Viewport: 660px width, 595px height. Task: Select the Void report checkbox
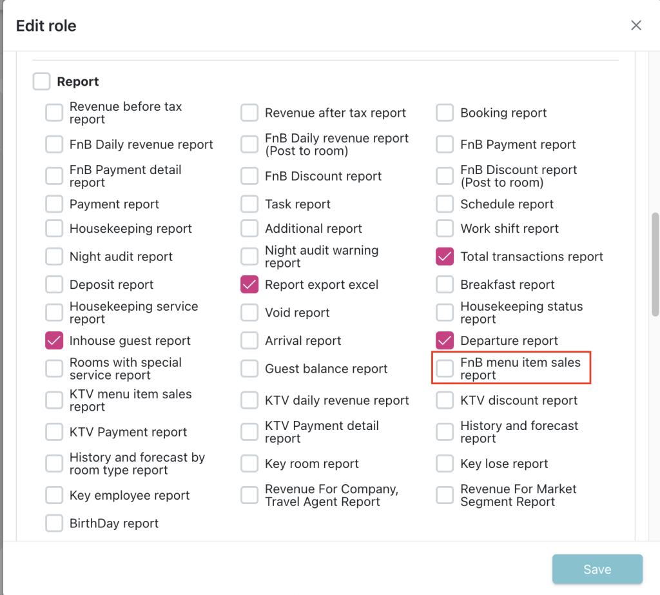tap(249, 313)
